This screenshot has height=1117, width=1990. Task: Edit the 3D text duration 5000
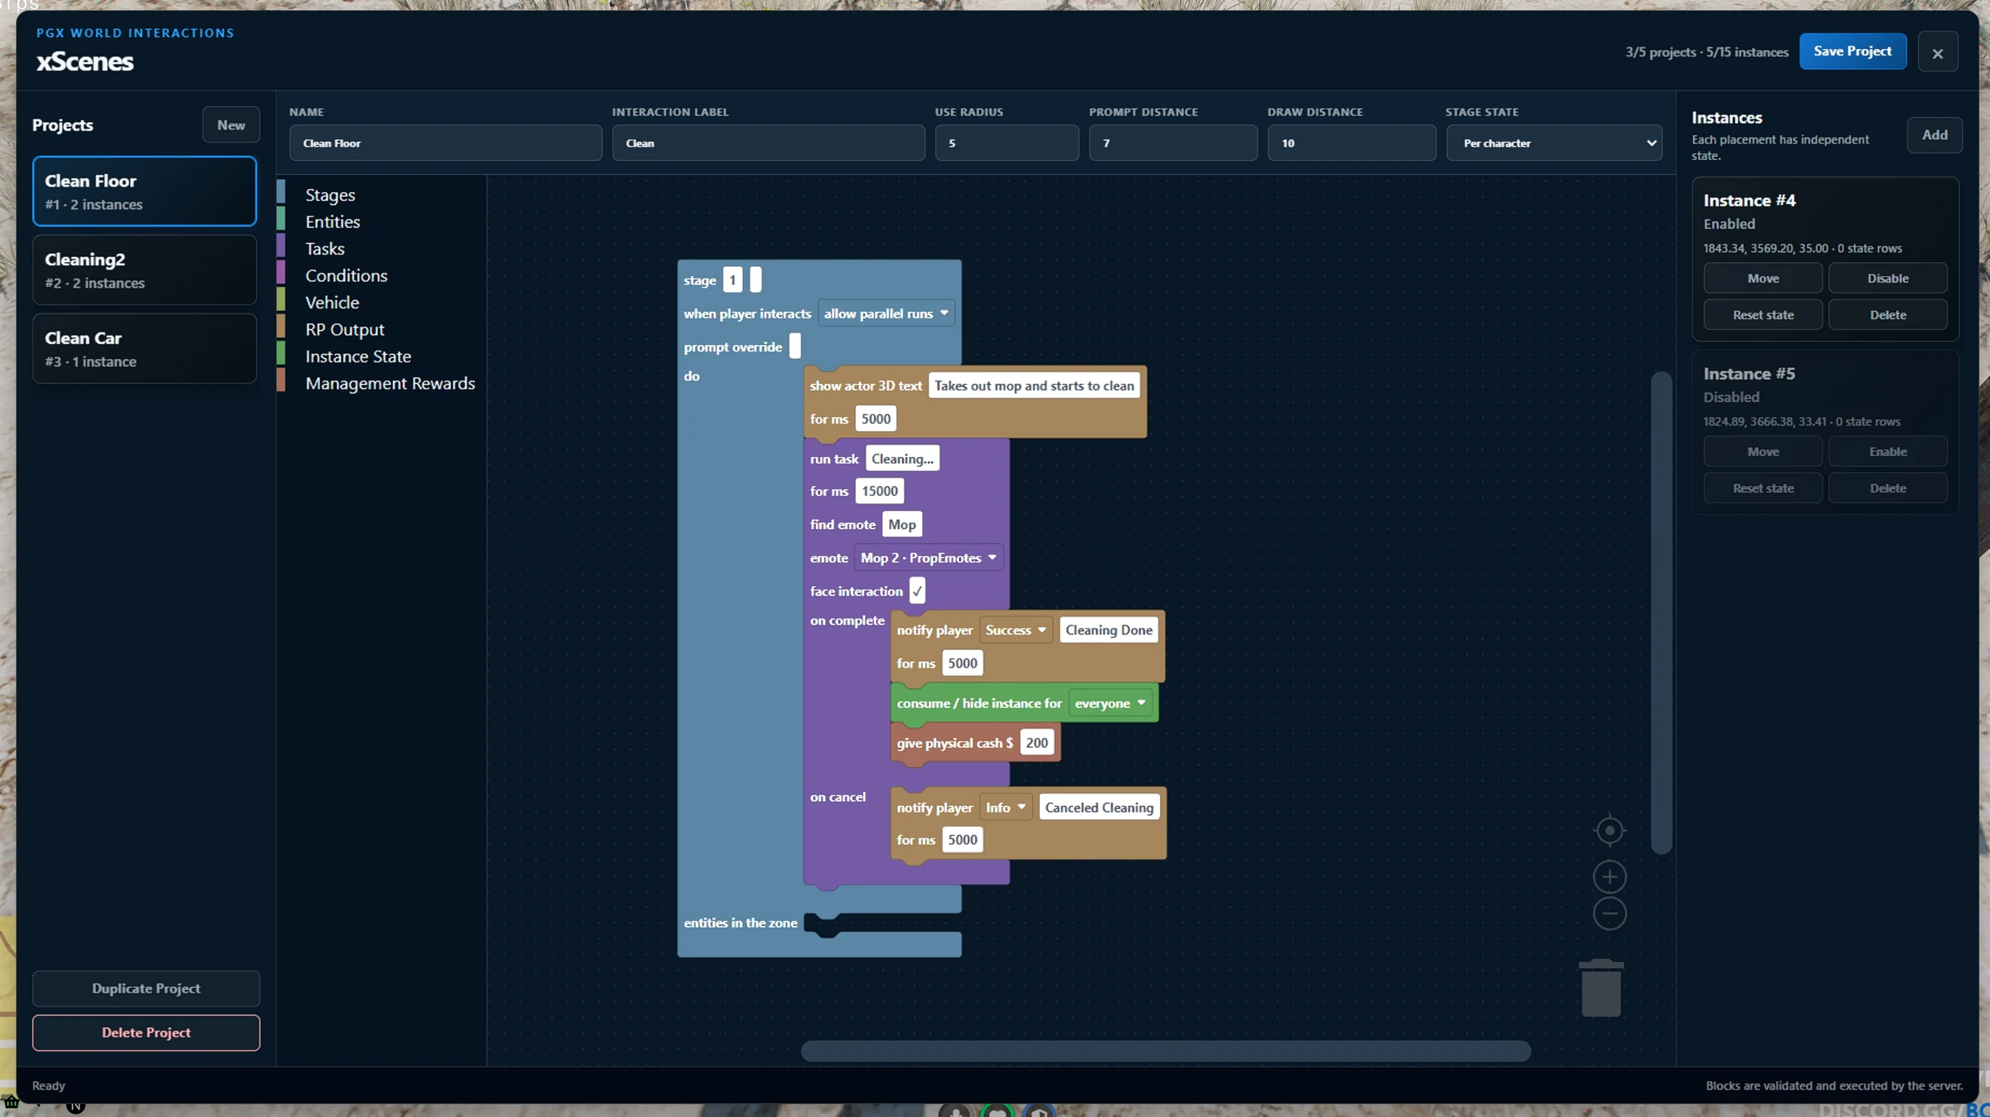[x=876, y=419]
